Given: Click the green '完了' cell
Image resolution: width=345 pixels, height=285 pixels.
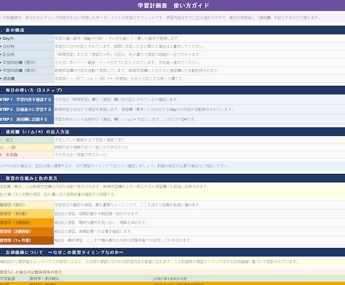Looking at the screenshot, I should [x=27, y=140].
